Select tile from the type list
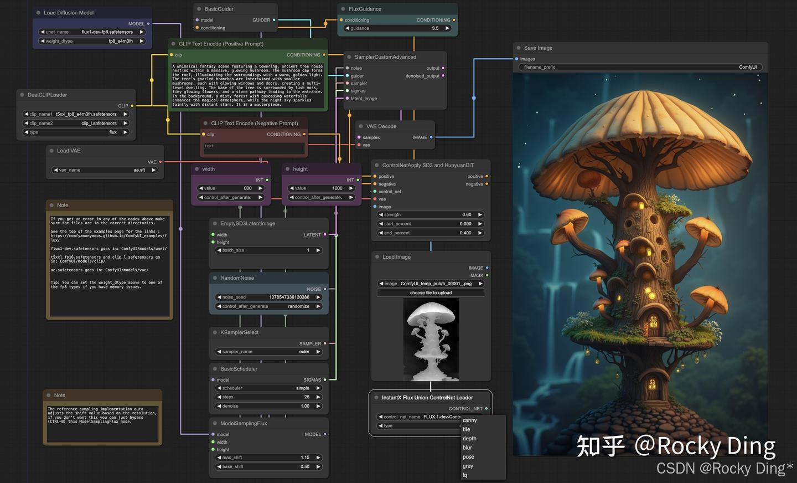This screenshot has width=797, height=483. tap(467, 429)
